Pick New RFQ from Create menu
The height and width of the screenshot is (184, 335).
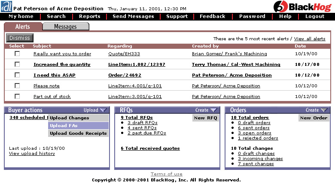(x=206, y=118)
